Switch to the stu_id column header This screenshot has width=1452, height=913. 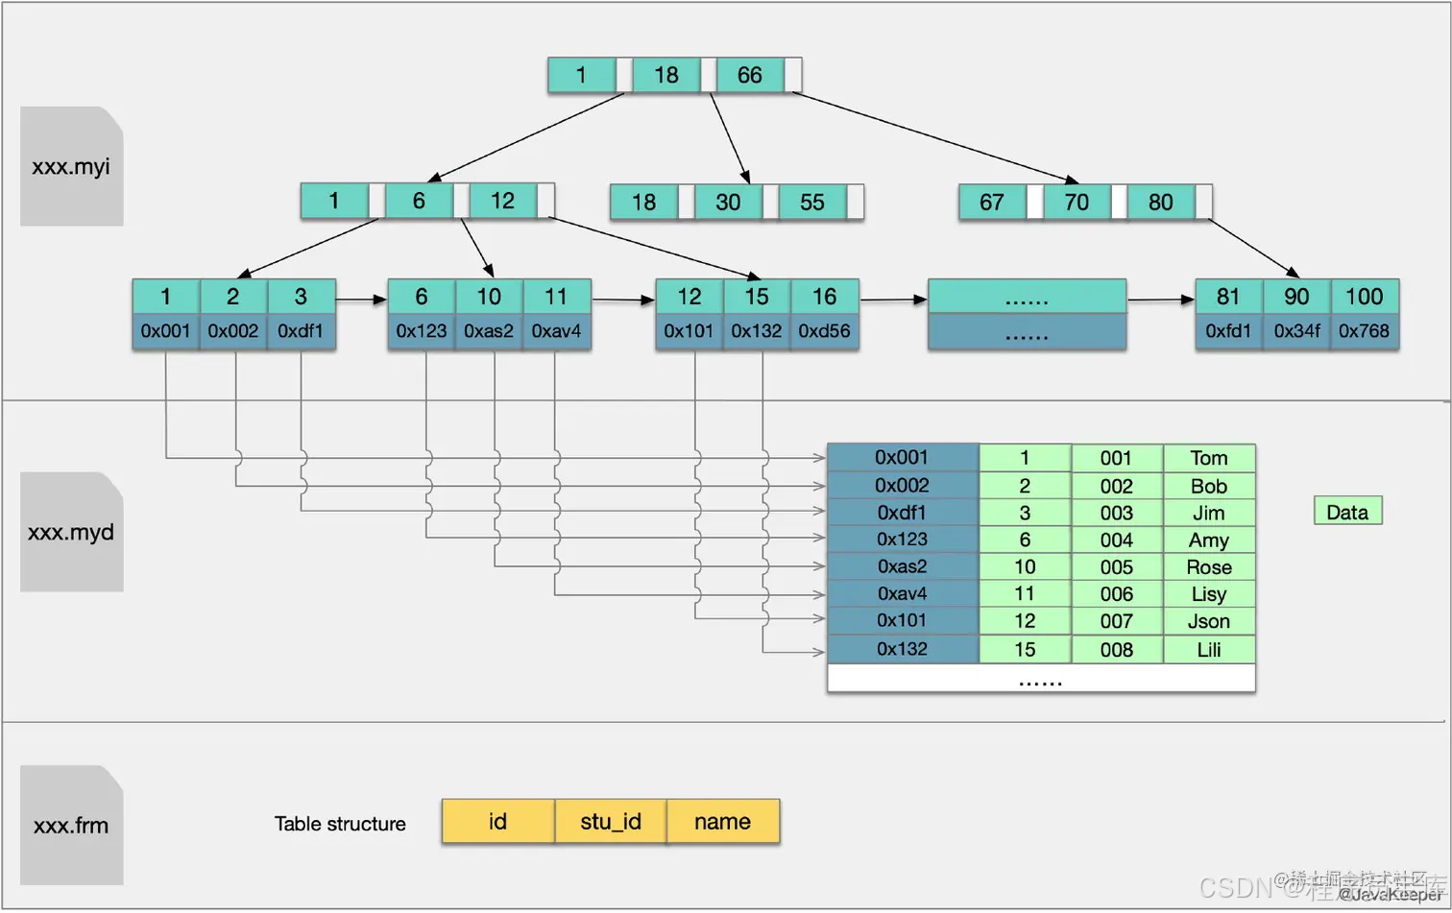click(611, 821)
